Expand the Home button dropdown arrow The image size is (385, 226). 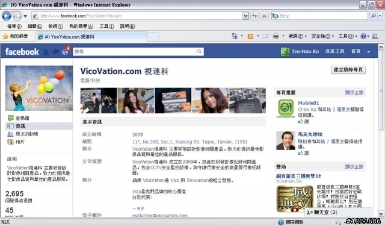(242, 36)
